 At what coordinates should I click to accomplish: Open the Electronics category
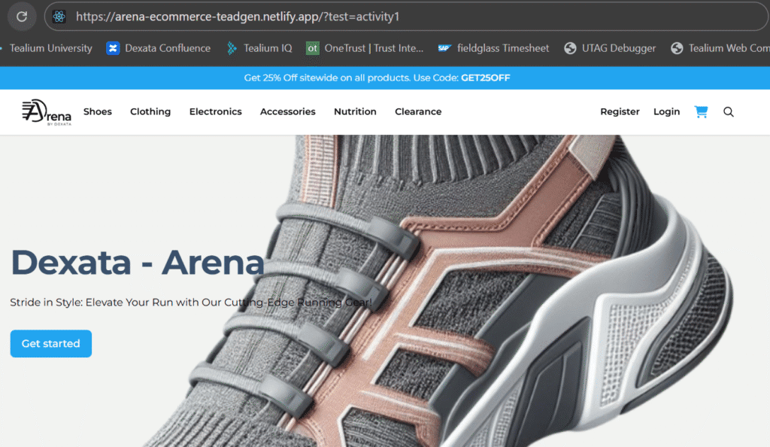click(x=215, y=111)
